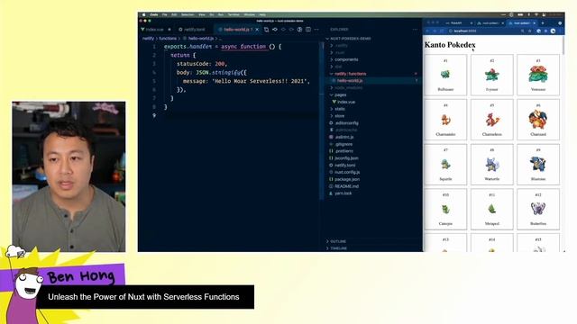The image size is (577, 324).
Task: Select the Metapod card
Action: [x=491, y=210]
